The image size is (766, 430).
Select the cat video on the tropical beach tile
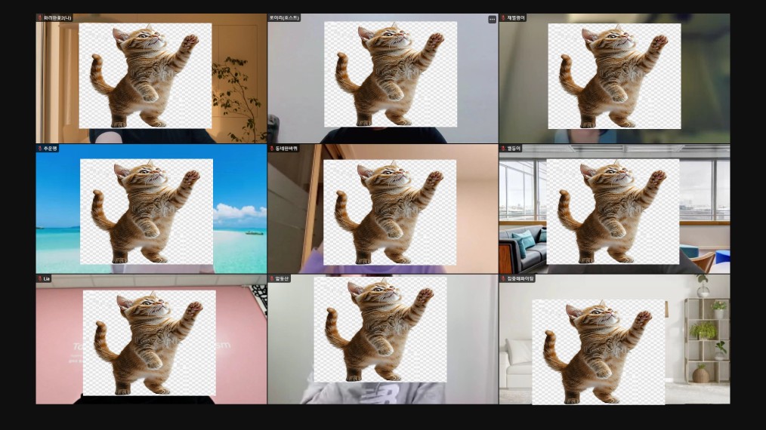pos(146,211)
